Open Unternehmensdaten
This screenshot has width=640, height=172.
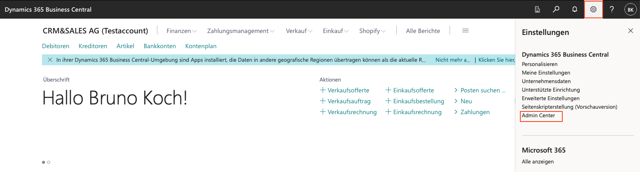click(x=546, y=81)
